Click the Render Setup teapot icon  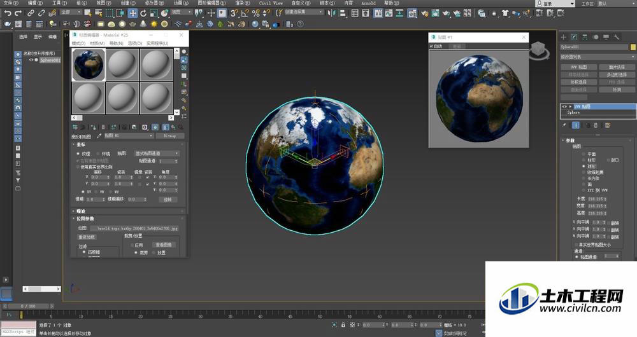(424, 13)
